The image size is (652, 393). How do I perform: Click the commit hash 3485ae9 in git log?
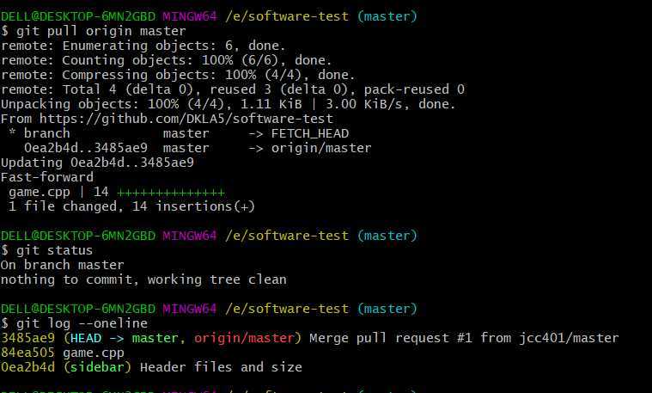[x=27, y=338]
